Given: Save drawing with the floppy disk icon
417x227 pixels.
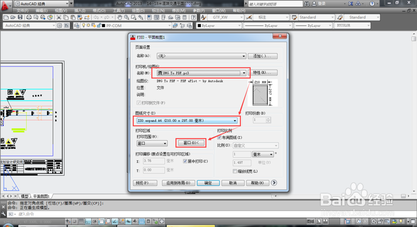Looking at the screenshot, I should (20, 17).
